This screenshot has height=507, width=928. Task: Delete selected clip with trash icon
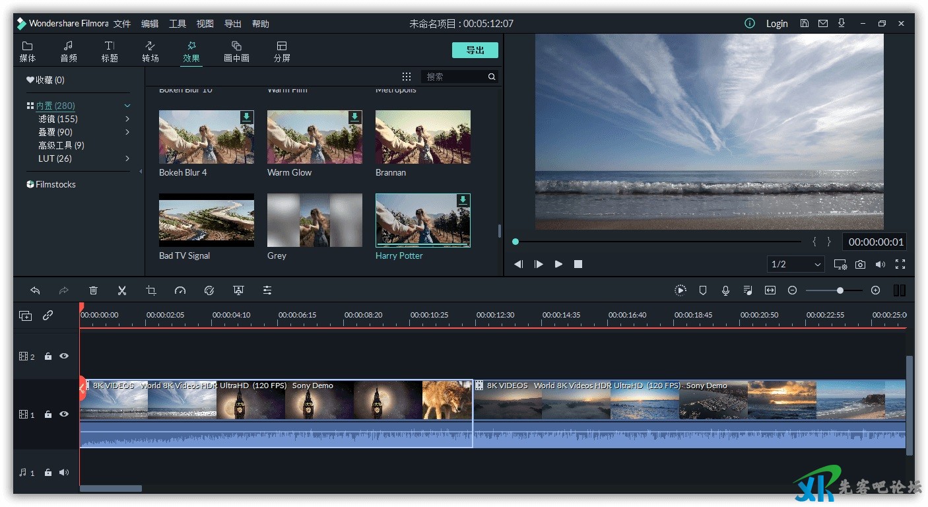(93, 290)
